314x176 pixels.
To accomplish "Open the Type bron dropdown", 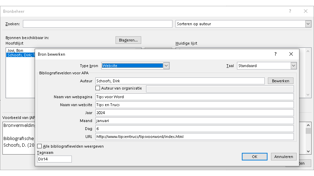I will (x=166, y=66).
